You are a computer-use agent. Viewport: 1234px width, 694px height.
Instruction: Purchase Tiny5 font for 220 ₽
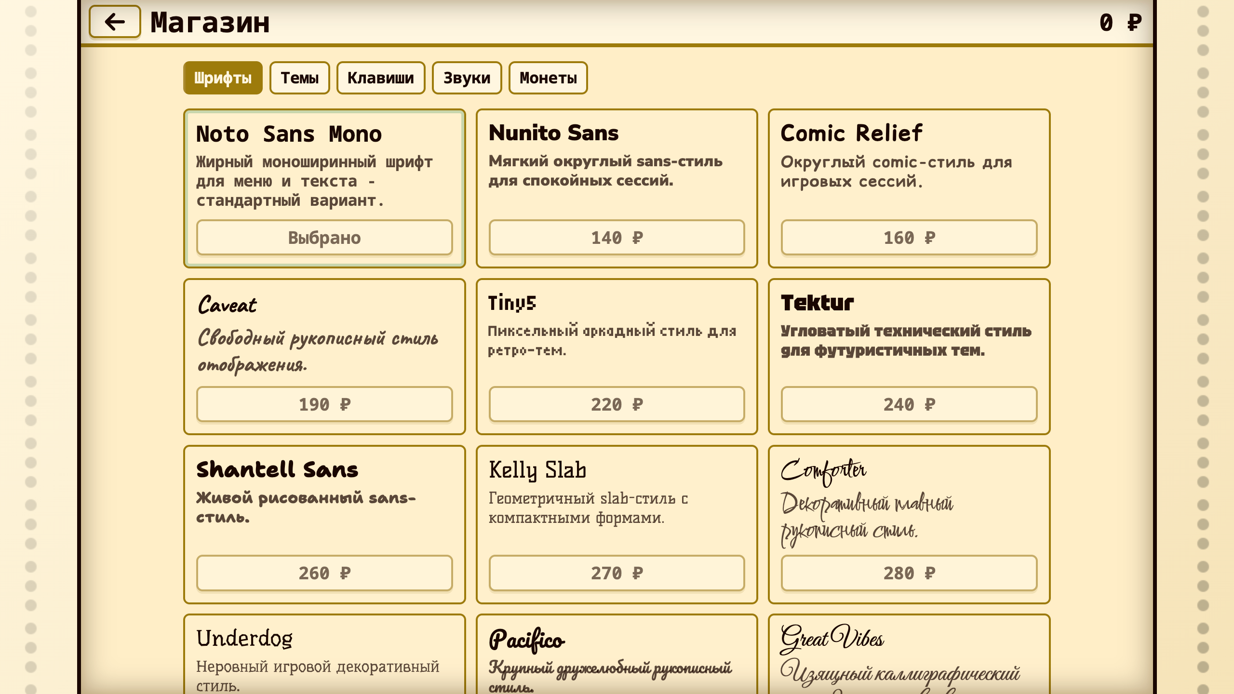pos(617,404)
